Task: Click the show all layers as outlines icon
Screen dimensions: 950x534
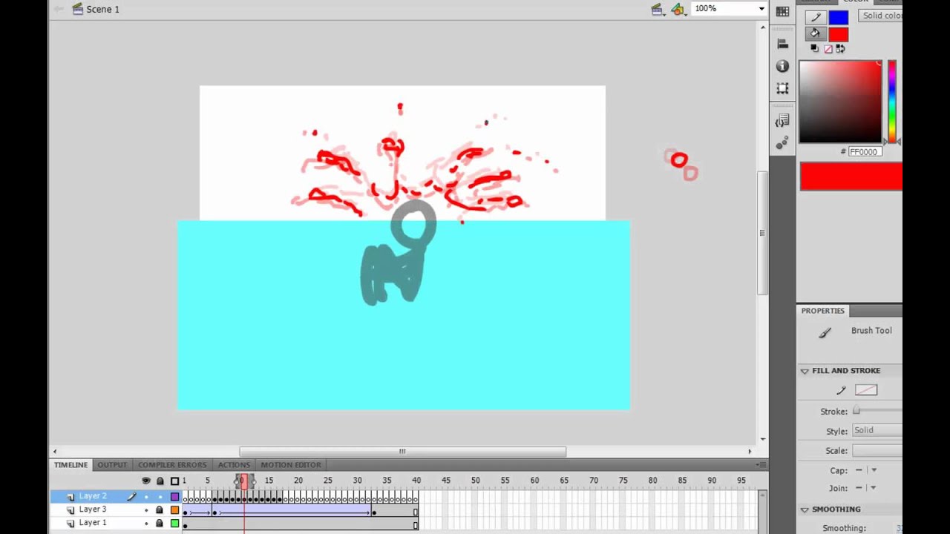Action: [x=175, y=481]
